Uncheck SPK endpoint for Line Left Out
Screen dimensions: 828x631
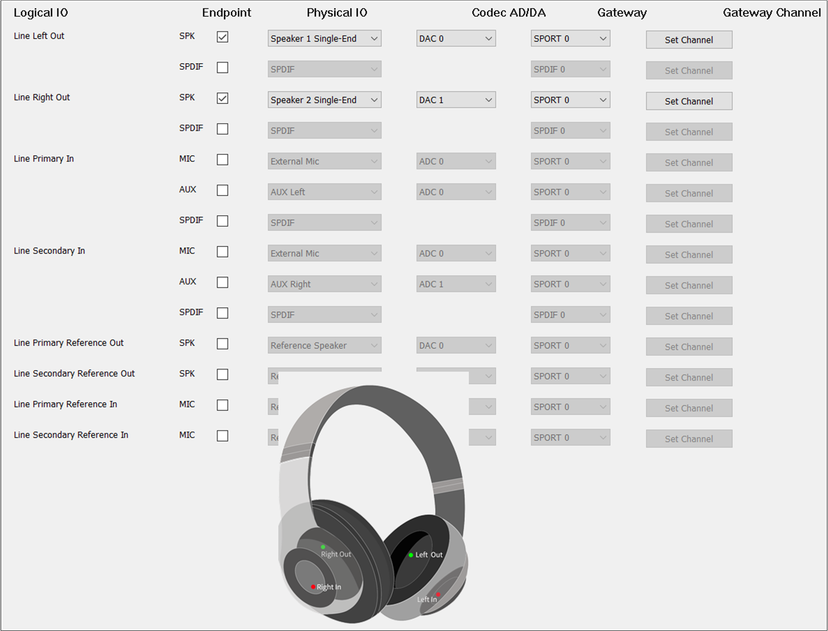(x=223, y=37)
